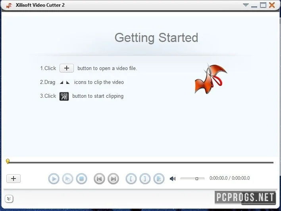Viewport: 281px width, 211px height.
Task: Click the time display 0:00:00.0 / 0:00:00.0
Action: pos(229,178)
